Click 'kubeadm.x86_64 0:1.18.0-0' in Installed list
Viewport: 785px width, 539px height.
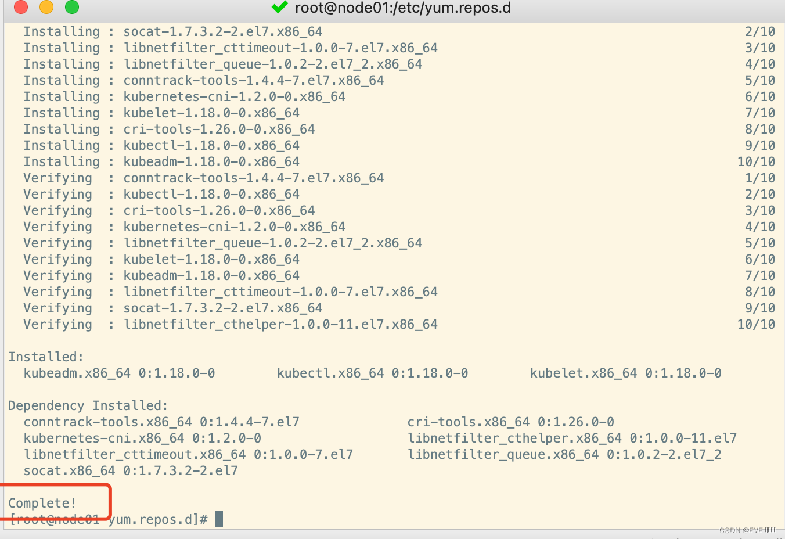tap(119, 373)
